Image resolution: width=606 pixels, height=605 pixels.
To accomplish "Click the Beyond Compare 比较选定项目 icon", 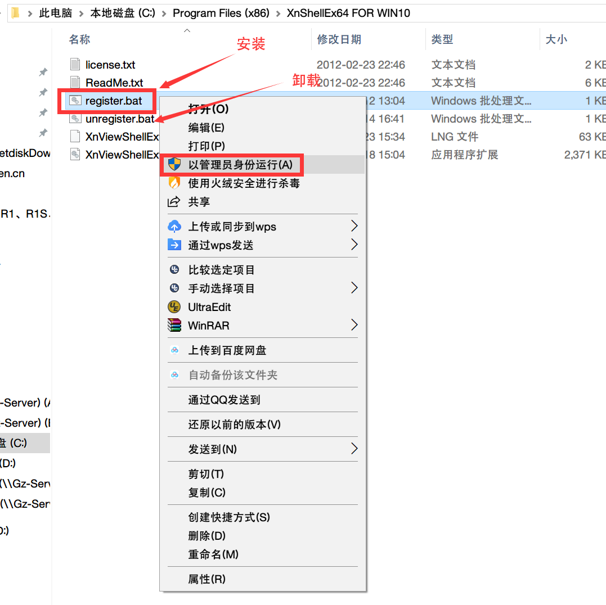I will pyautogui.click(x=175, y=270).
